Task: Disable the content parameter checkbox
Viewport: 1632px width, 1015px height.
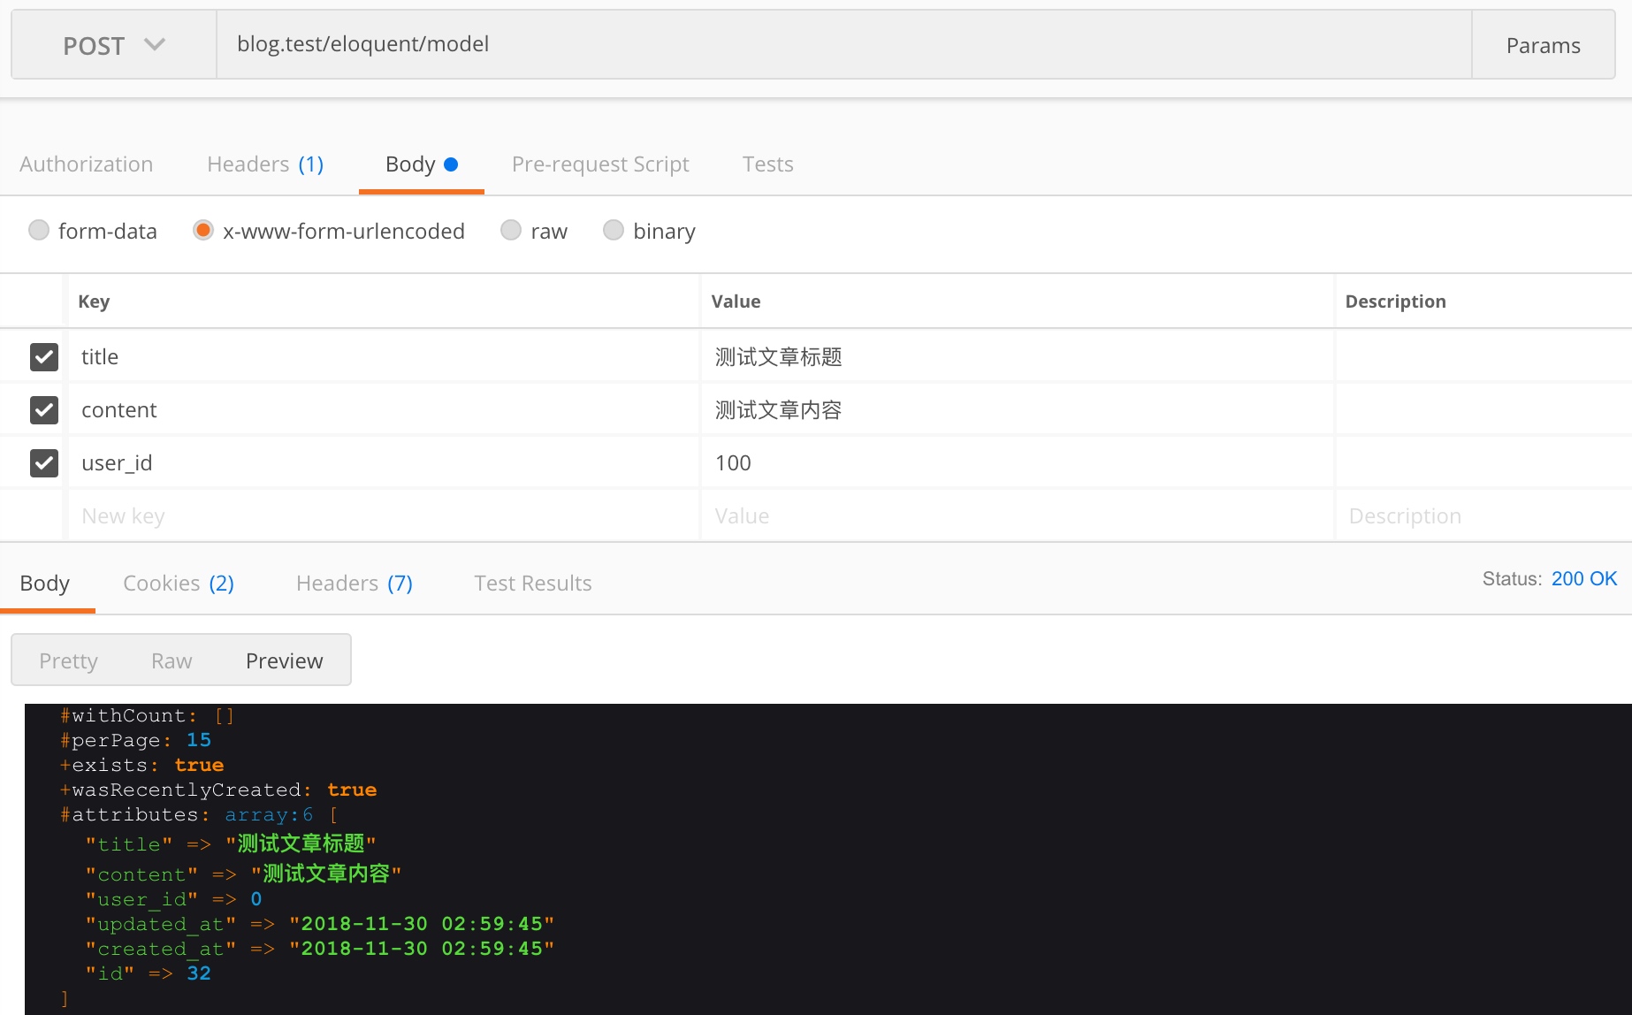Action: [x=44, y=410]
